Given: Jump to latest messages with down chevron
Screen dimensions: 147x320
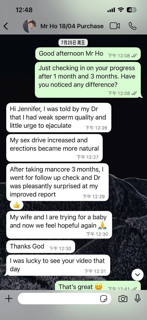Looking at the screenshot, I should point(138,275).
